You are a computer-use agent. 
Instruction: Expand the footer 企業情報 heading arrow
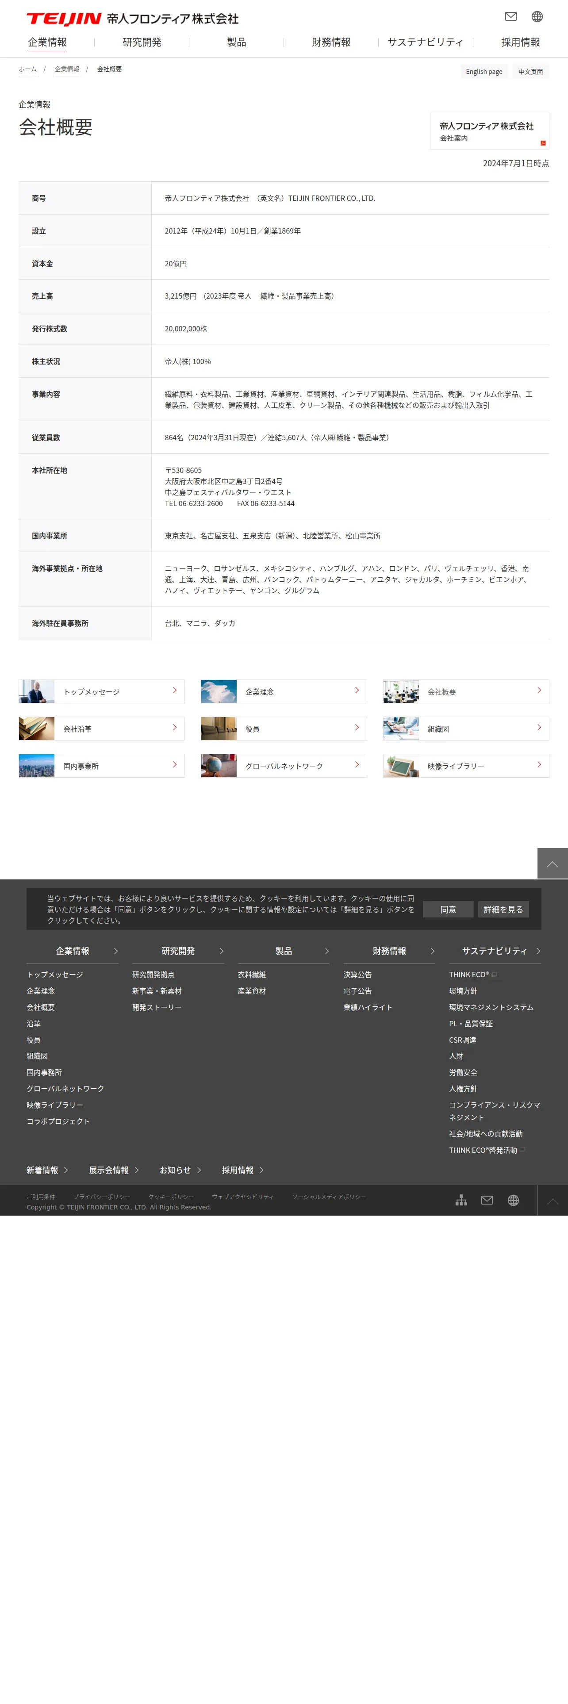click(x=116, y=951)
